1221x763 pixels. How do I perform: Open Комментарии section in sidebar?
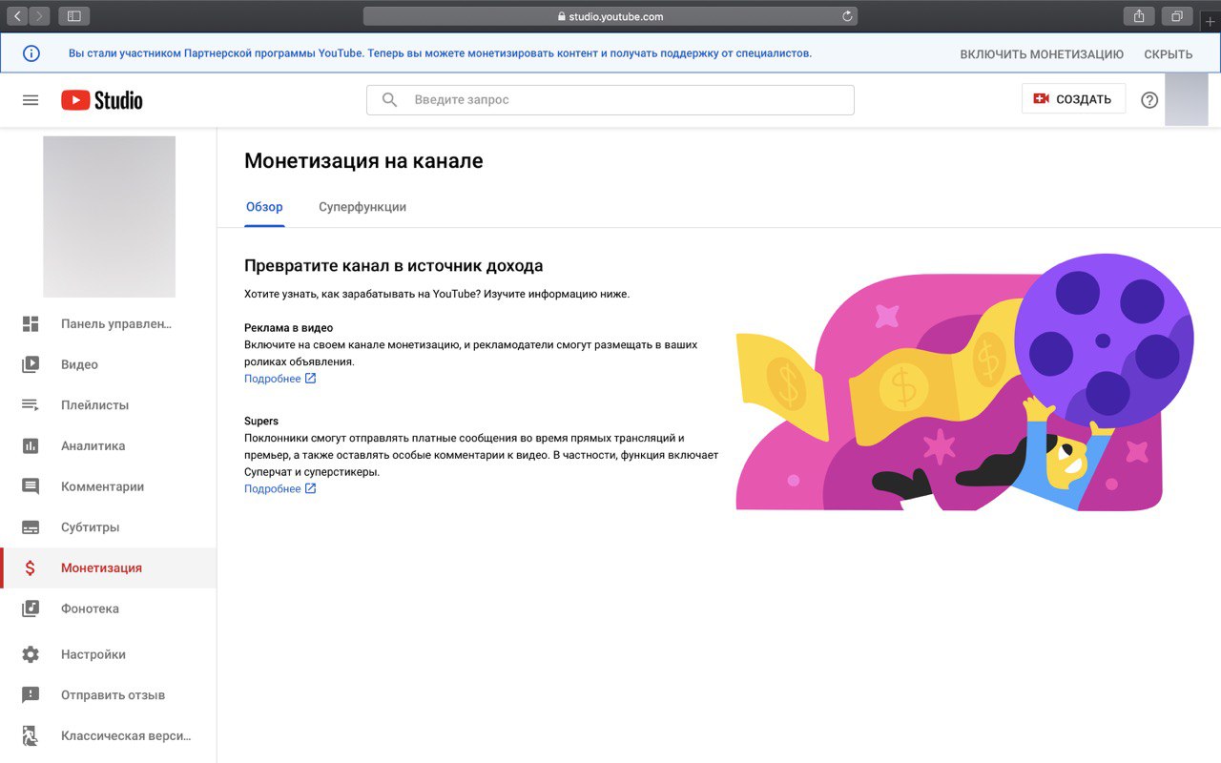pyautogui.click(x=109, y=486)
